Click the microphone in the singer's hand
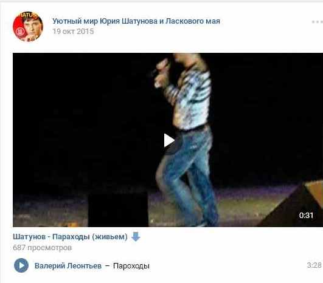The image size is (323, 283). coord(159,67)
